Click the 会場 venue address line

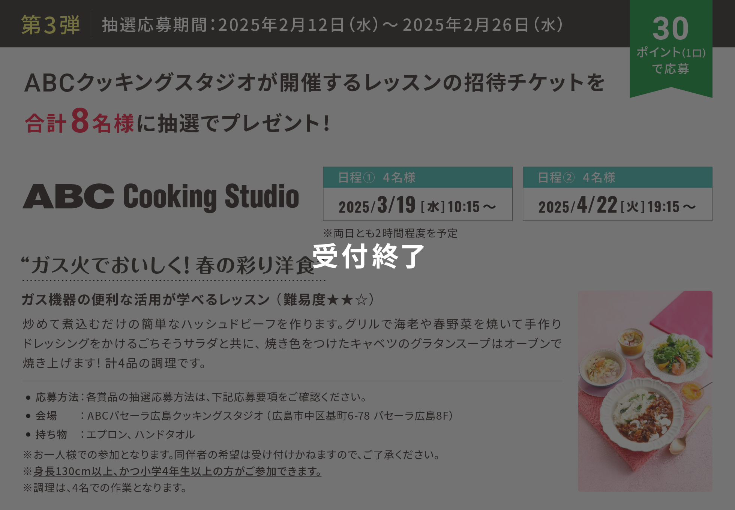[240, 415]
